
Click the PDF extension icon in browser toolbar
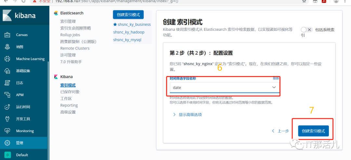click(x=324, y=1)
